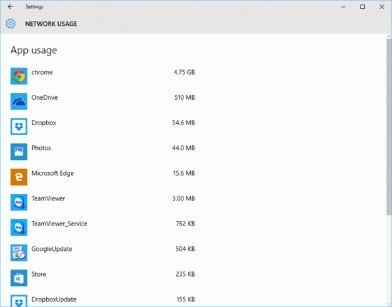Click the Microsoft Edge icon
This screenshot has height=307, width=392.
point(19,177)
